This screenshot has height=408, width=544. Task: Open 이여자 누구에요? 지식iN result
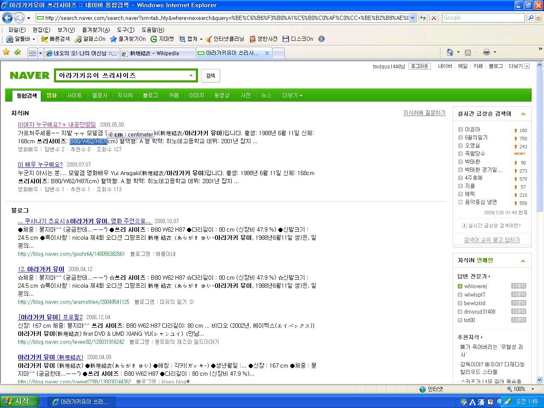click(57, 125)
